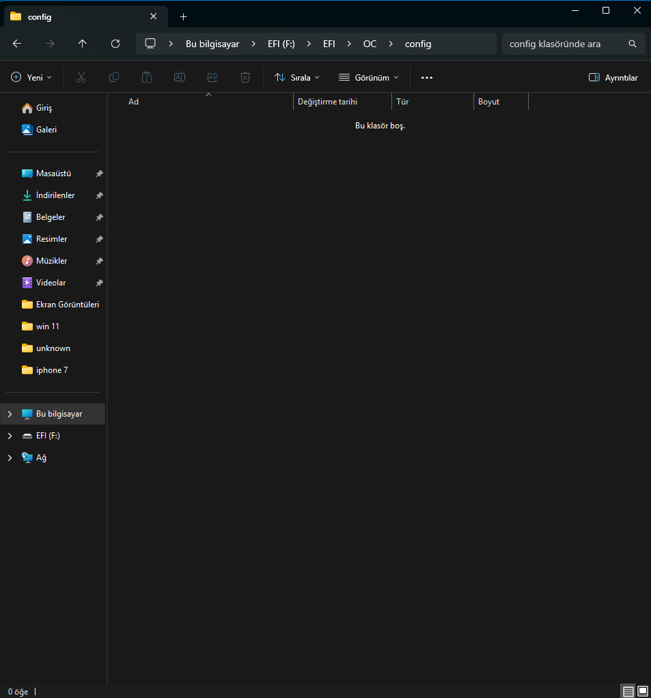Click the Cut scissors icon in toolbar
651x698 pixels.
81,78
